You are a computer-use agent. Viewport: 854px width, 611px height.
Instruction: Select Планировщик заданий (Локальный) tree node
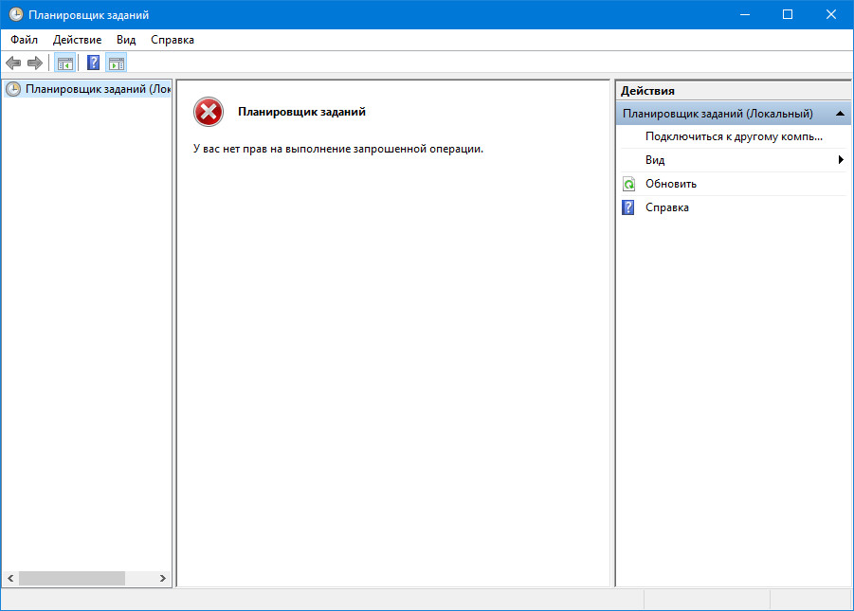click(x=88, y=89)
